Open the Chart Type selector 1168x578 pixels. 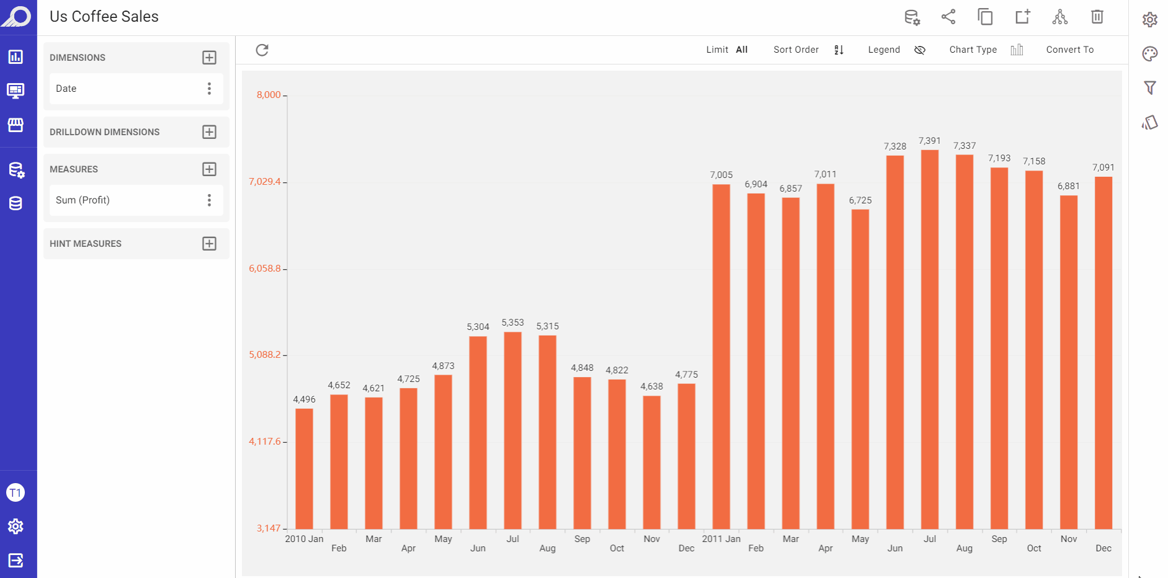pos(986,50)
